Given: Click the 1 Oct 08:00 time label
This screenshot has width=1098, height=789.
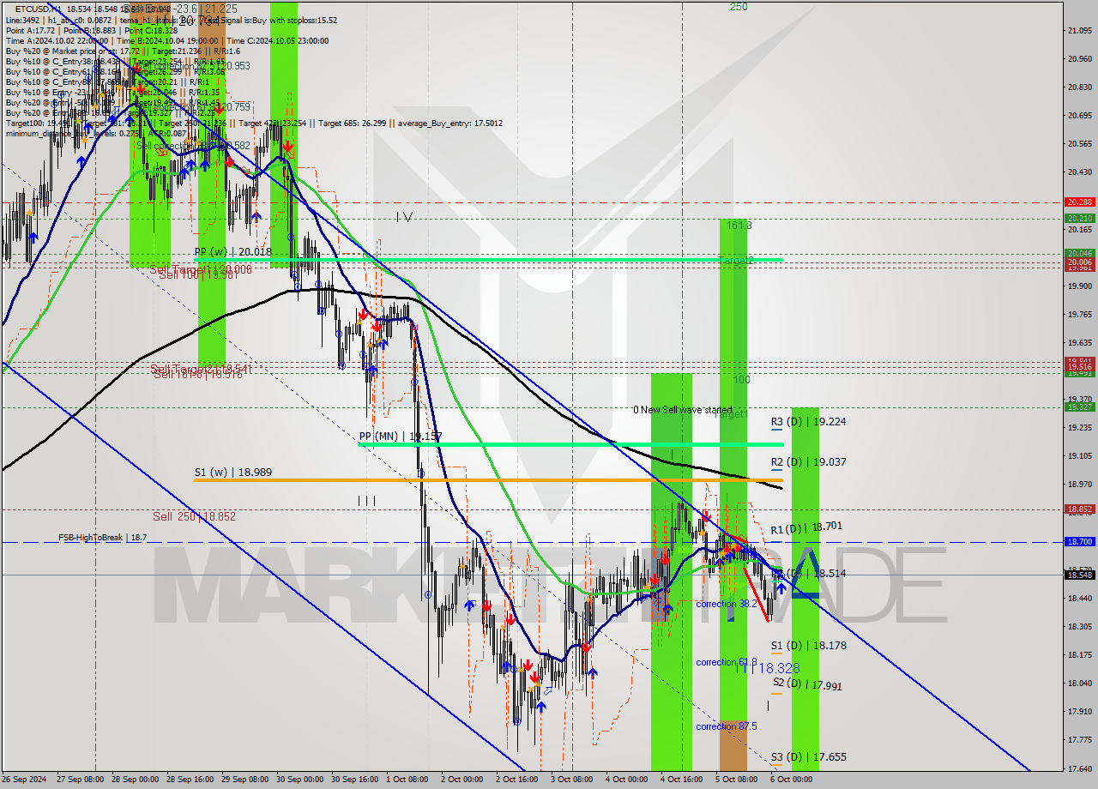Looking at the screenshot, I should pos(407,780).
